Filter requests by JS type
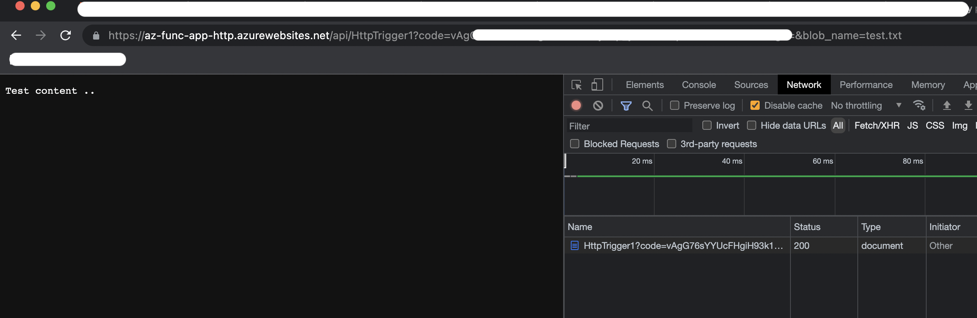977x318 pixels. pyautogui.click(x=912, y=126)
